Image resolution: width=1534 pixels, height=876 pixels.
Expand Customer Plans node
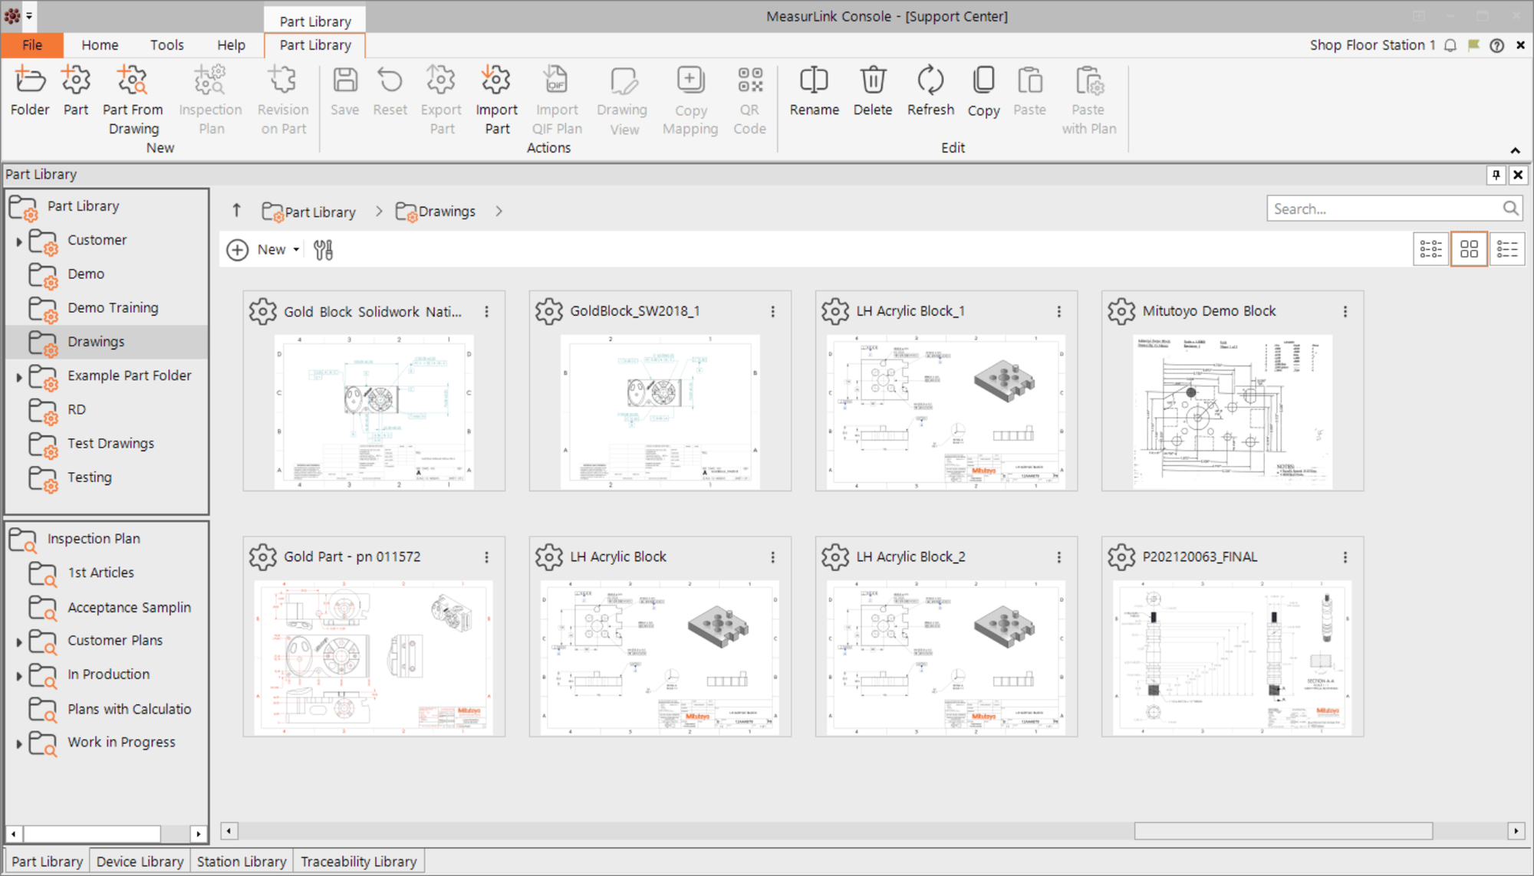point(19,641)
